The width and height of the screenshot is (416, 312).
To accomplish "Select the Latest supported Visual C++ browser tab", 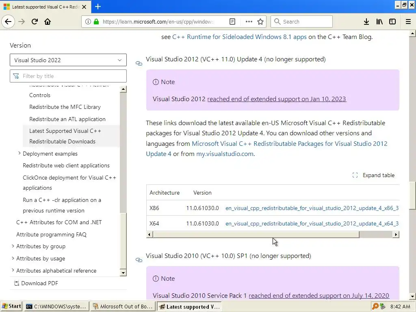I will click(x=45, y=6).
